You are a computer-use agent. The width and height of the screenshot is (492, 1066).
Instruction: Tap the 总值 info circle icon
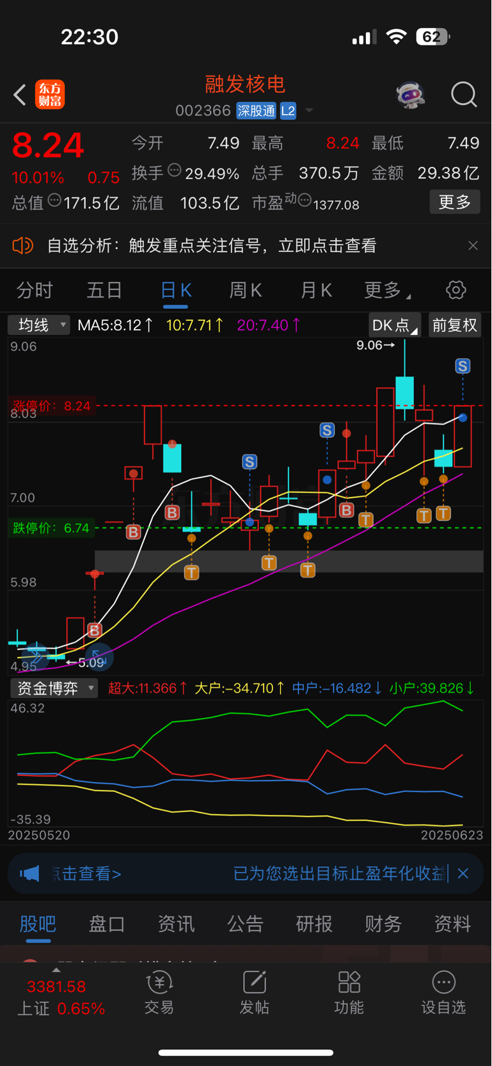pyautogui.click(x=54, y=200)
